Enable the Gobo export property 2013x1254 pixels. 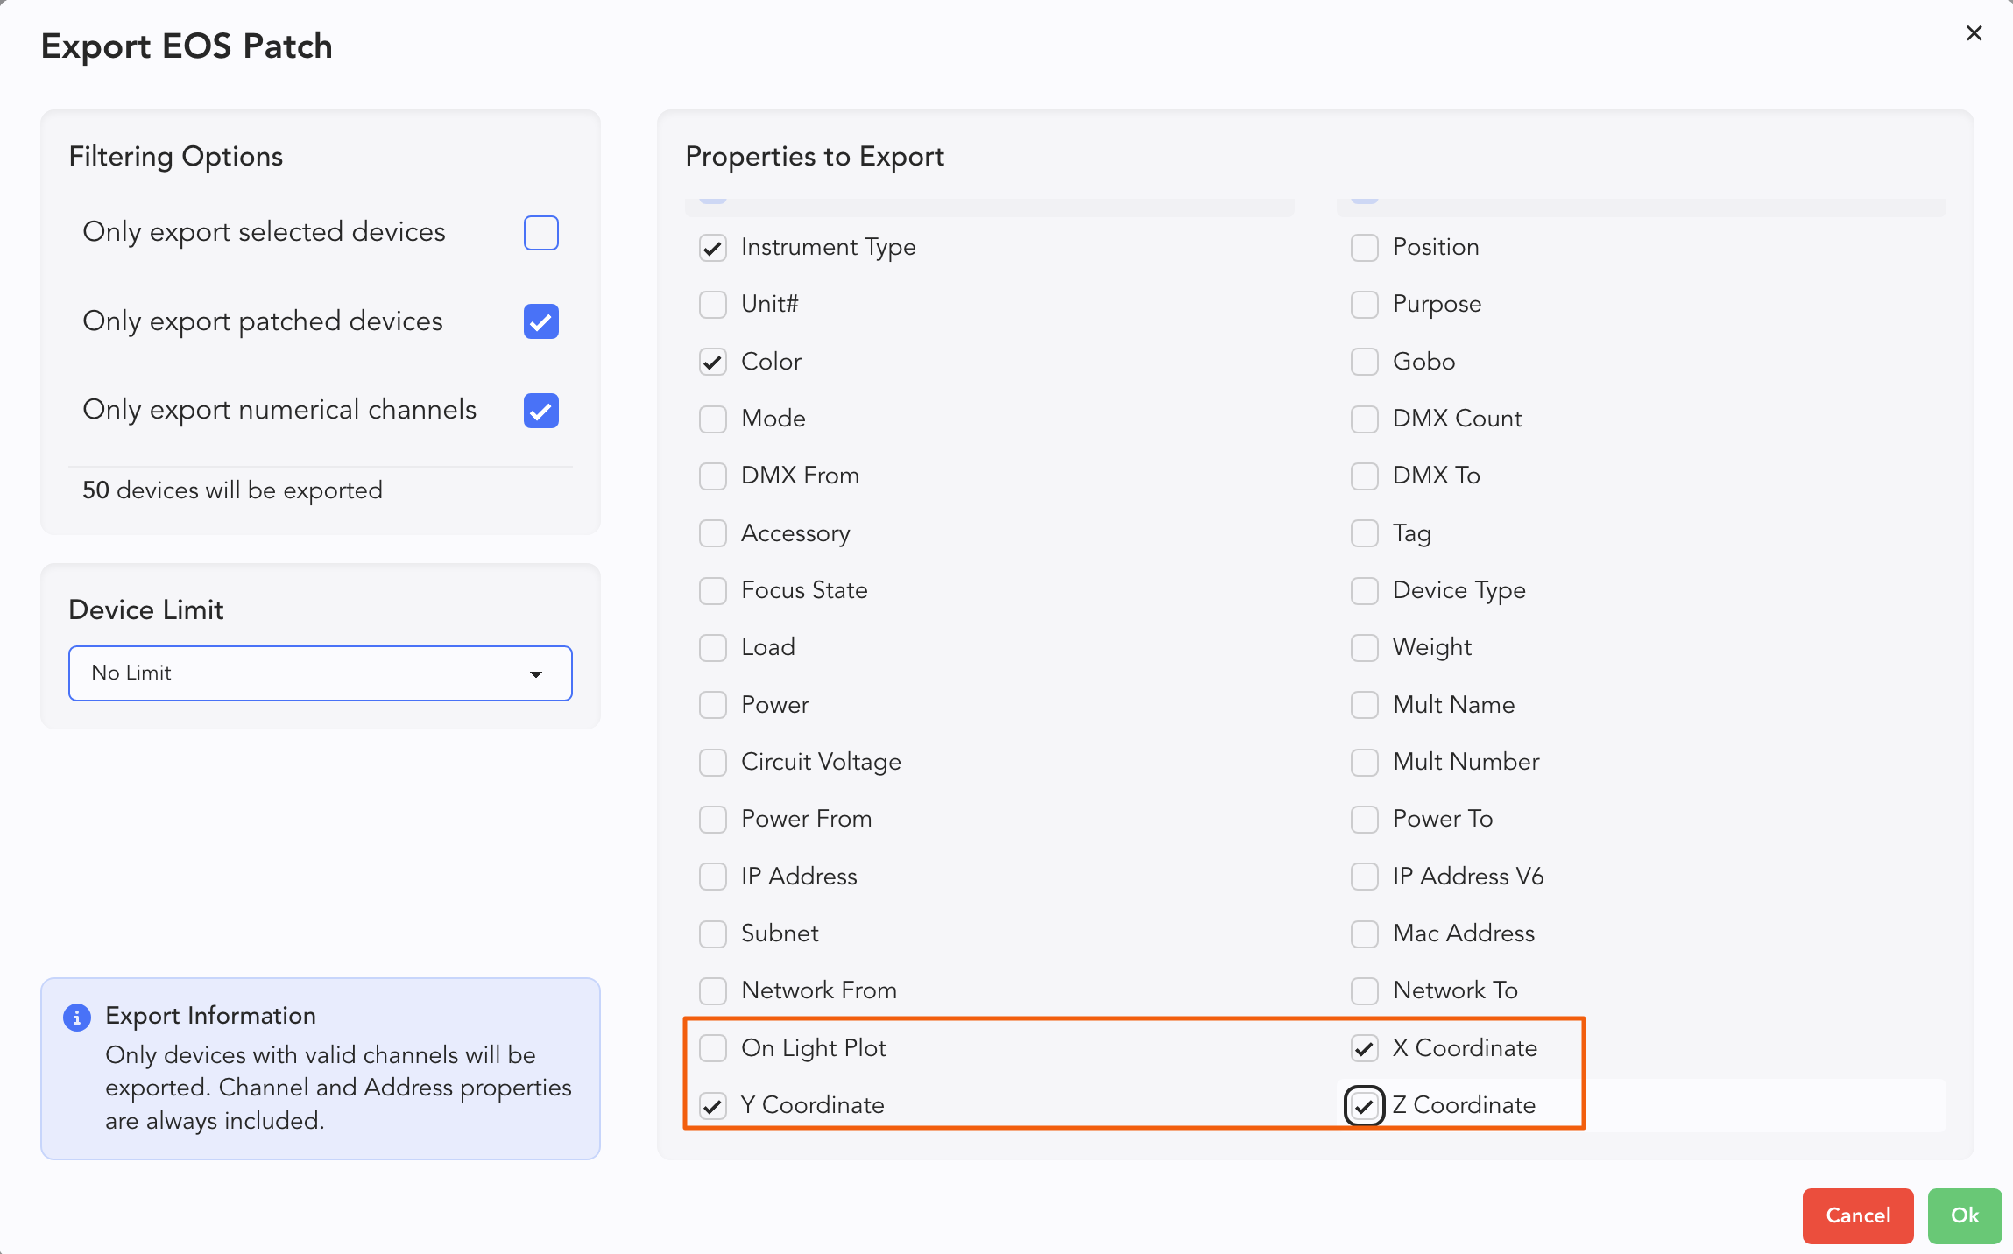click(x=1364, y=362)
